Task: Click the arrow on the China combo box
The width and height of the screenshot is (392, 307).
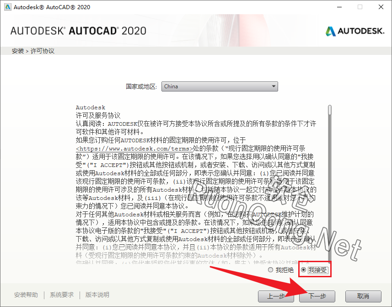Action: 274,86
